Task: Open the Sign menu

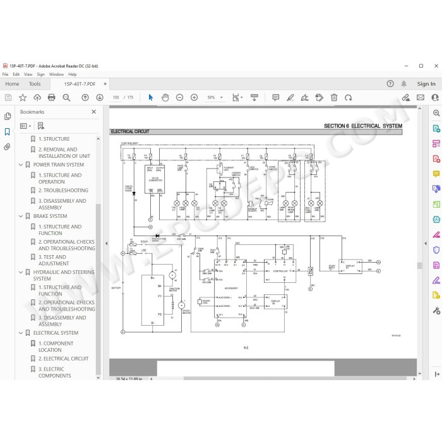Action: tap(40, 75)
